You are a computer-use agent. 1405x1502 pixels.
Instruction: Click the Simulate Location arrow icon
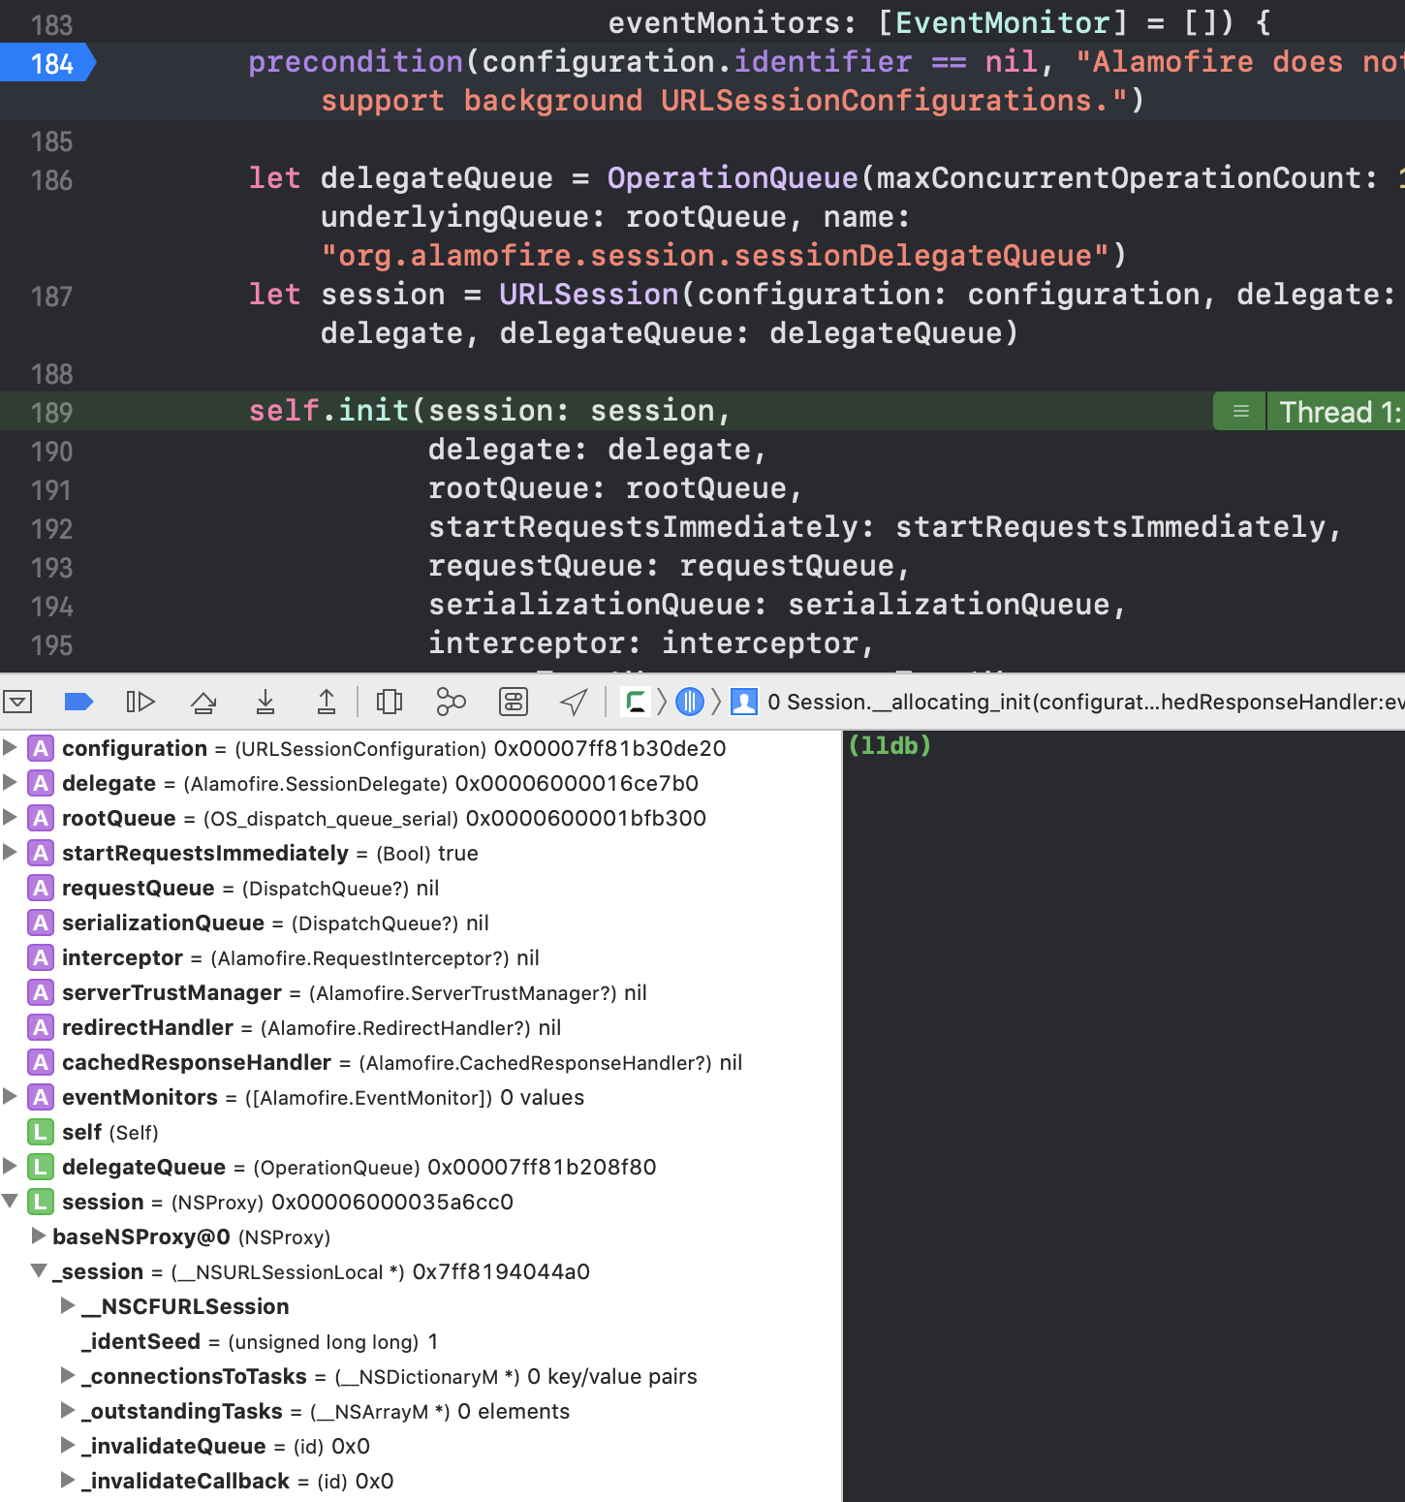coord(575,702)
